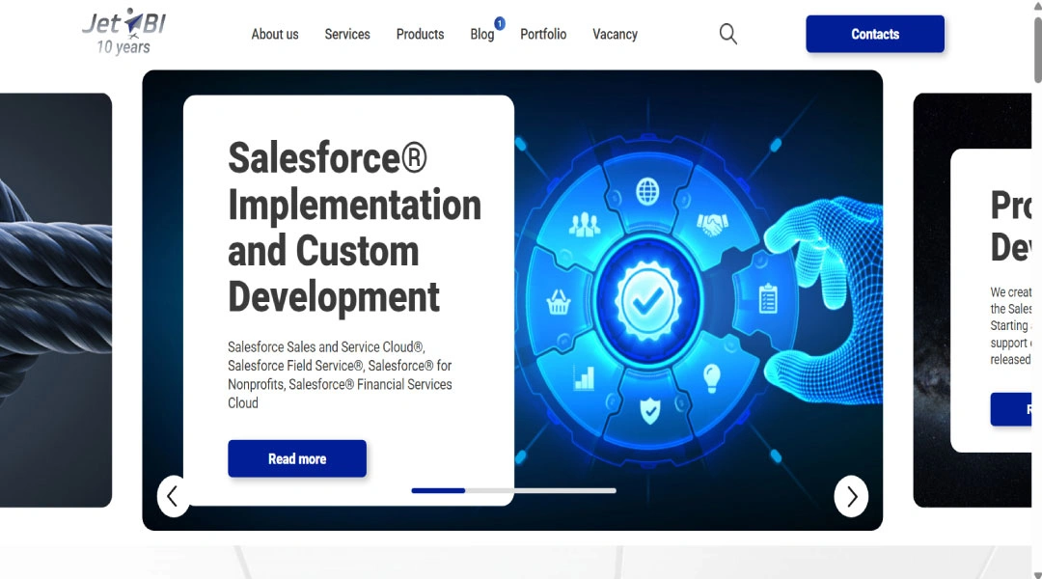Go to previous slide arrow
The height and width of the screenshot is (579, 1042).
point(173,496)
